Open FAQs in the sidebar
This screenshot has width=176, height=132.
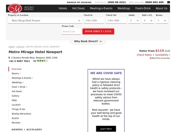click(14, 100)
